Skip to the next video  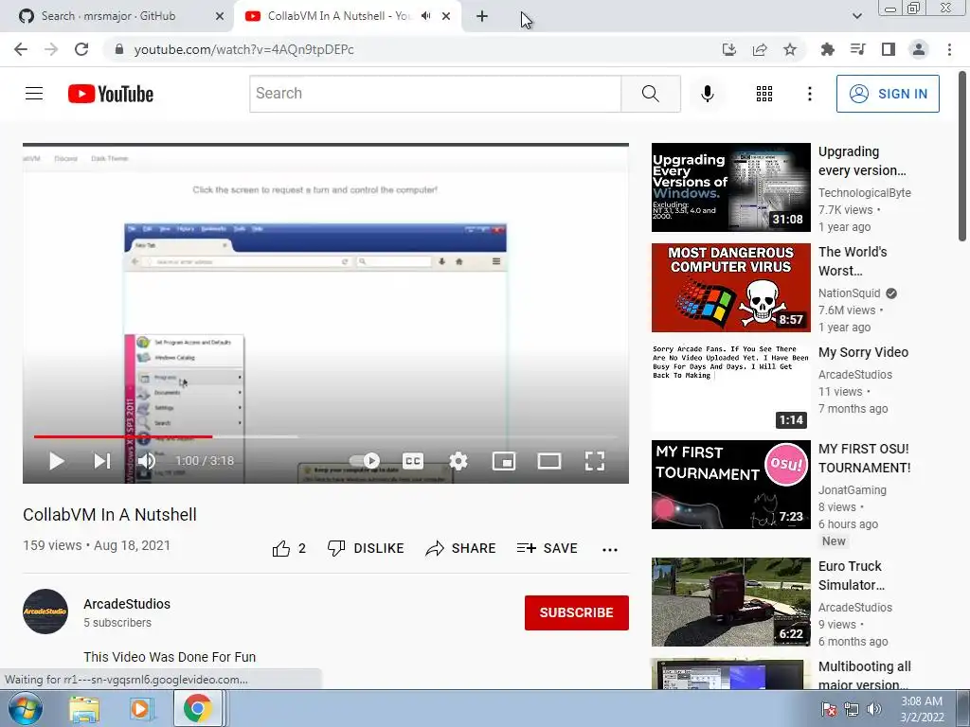(x=101, y=461)
